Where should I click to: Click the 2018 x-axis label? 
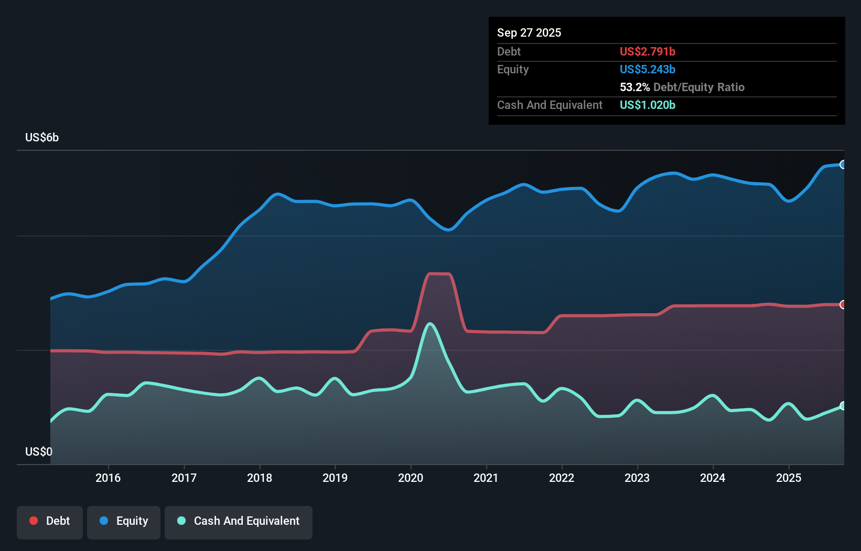tap(260, 478)
